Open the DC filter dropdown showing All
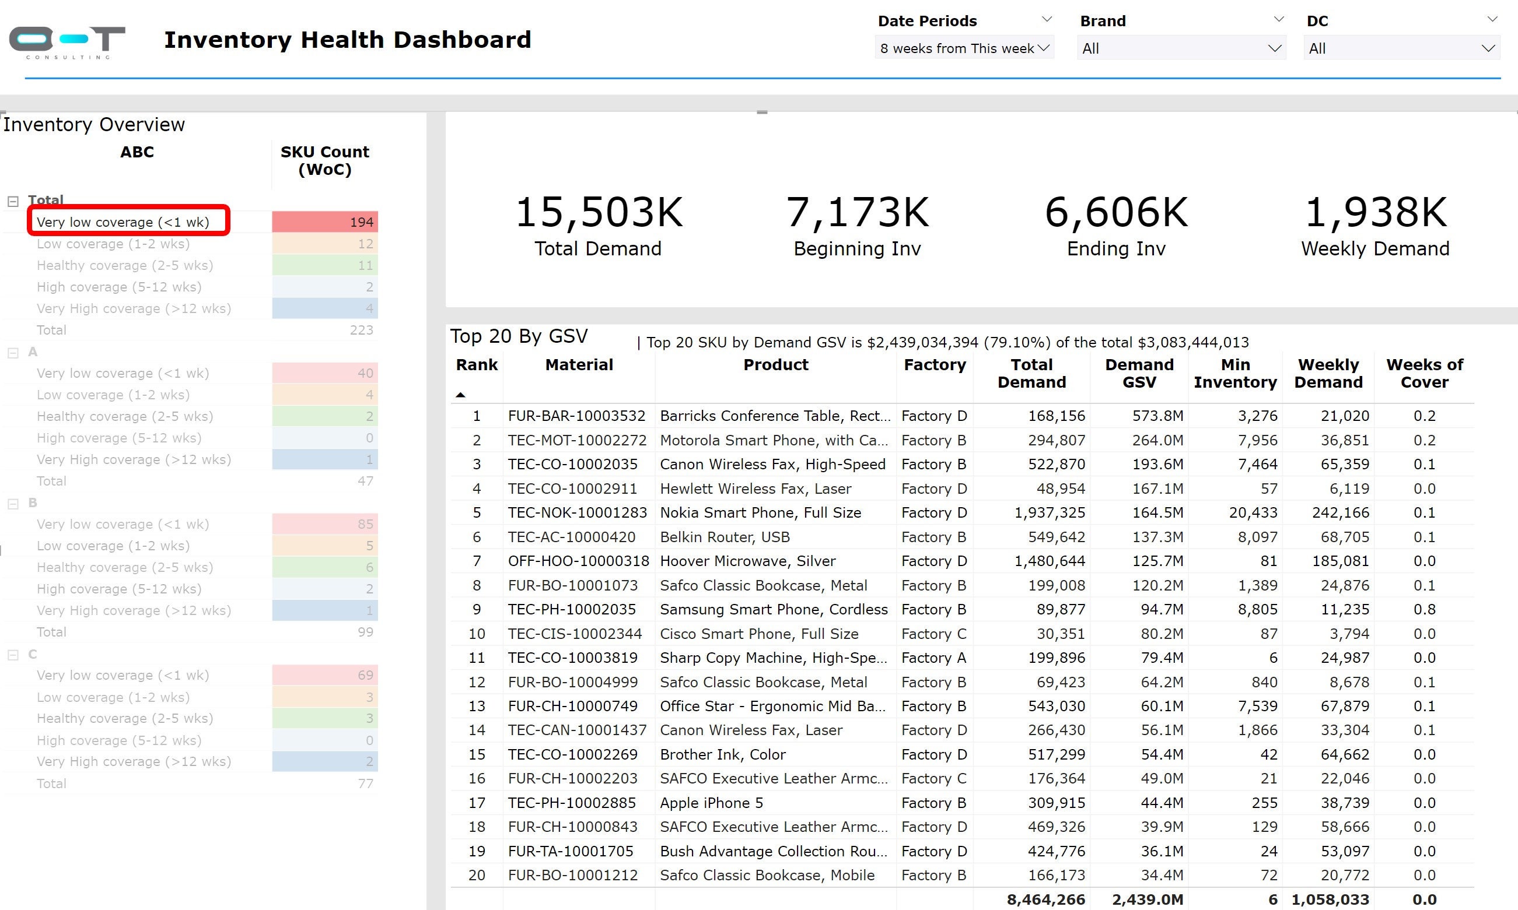1518x910 pixels. (x=1401, y=48)
